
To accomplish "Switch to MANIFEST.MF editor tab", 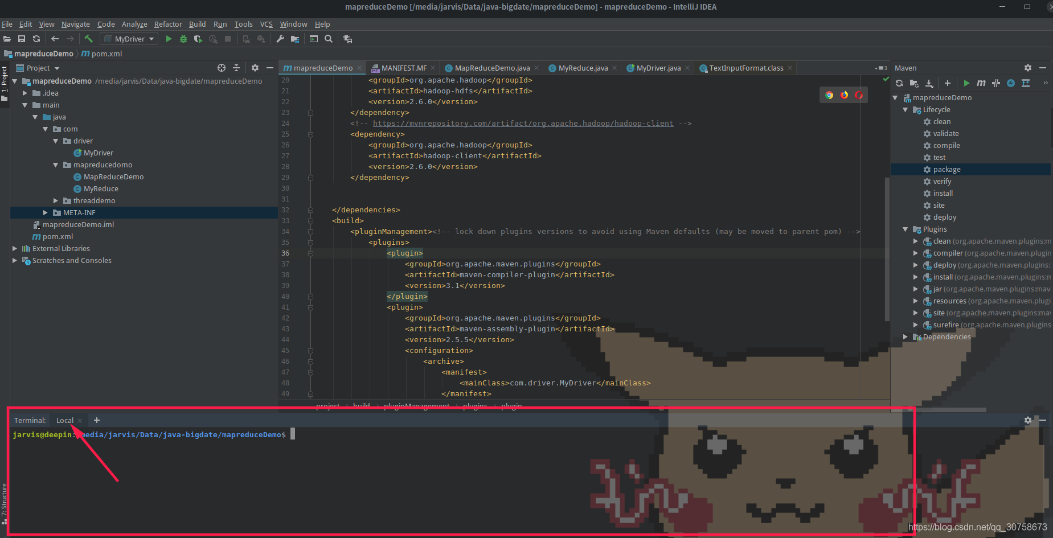I will pos(403,68).
